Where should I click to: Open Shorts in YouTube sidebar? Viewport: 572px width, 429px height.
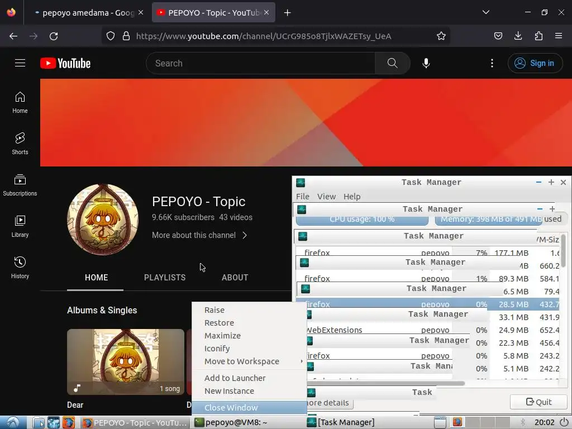point(20,144)
